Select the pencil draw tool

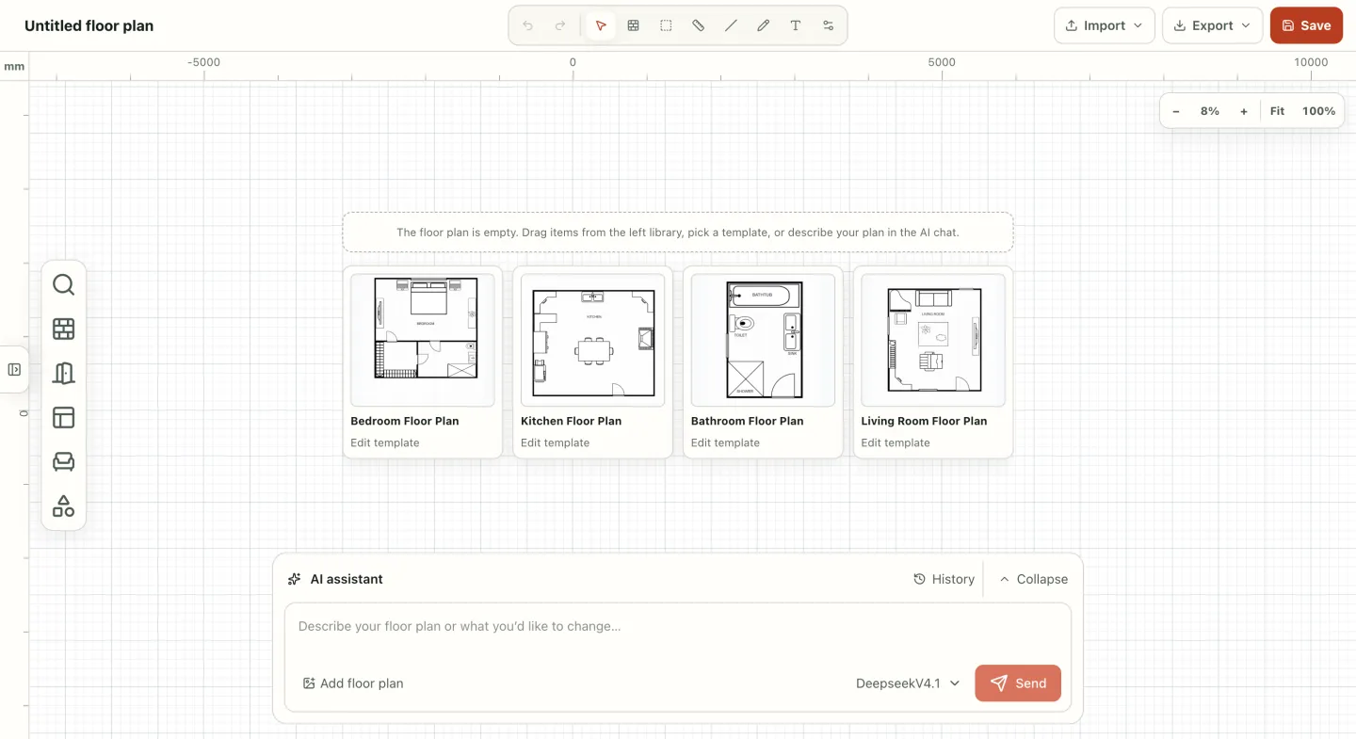click(x=764, y=25)
